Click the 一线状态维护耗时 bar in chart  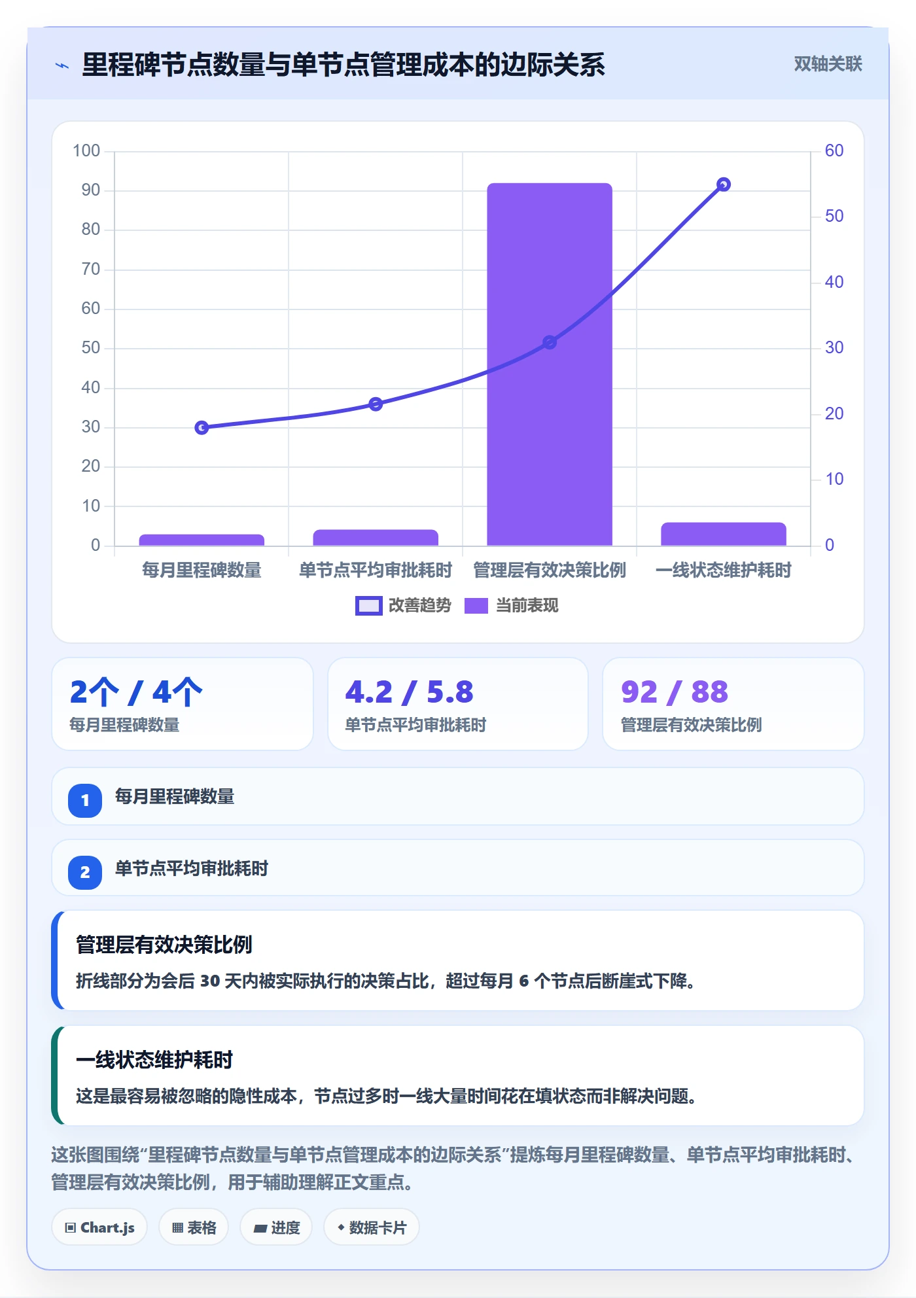[x=724, y=534]
